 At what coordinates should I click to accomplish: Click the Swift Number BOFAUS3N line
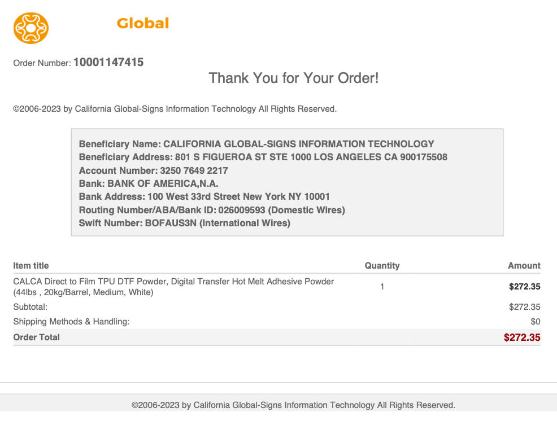click(184, 223)
